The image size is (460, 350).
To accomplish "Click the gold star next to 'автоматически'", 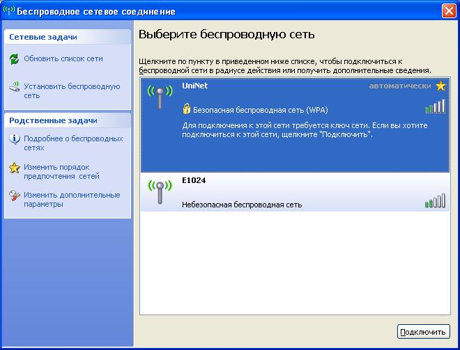I will pyautogui.click(x=440, y=86).
